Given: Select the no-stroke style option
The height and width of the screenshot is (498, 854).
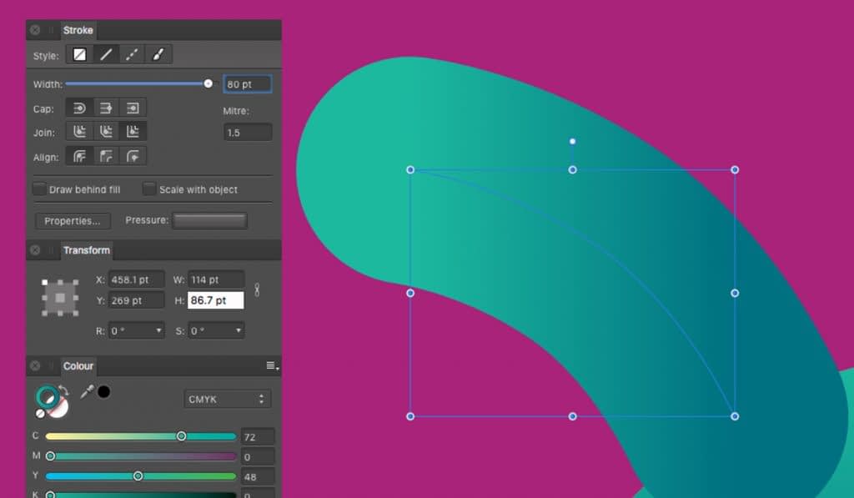Looking at the screenshot, I should [78, 54].
